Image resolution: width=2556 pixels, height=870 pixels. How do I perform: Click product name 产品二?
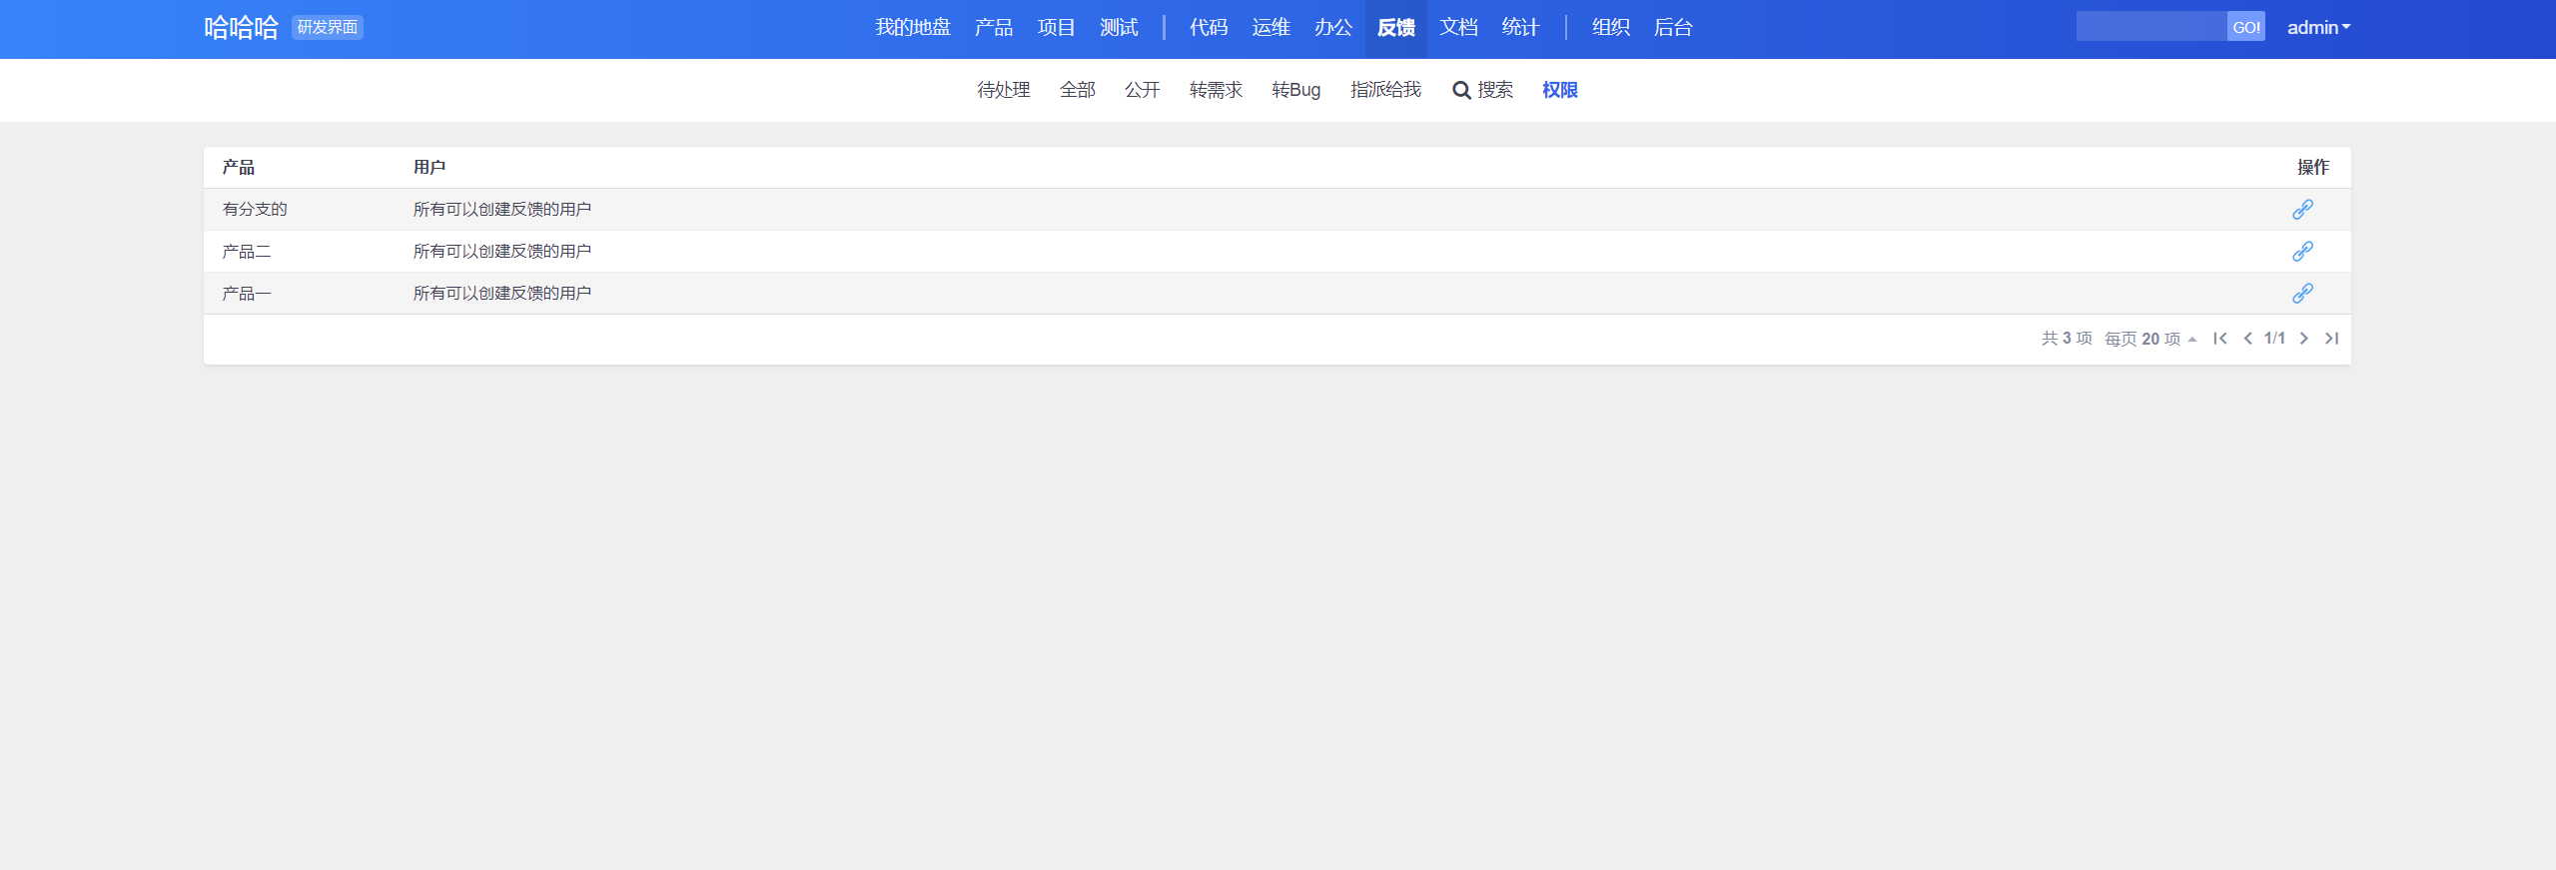[x=247, y=252]
